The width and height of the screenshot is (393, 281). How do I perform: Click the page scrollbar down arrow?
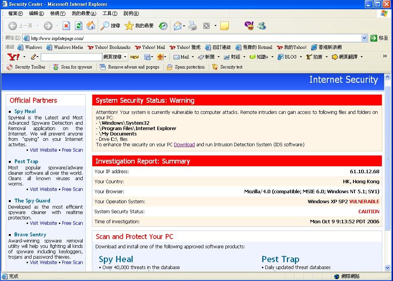point(387,268)
